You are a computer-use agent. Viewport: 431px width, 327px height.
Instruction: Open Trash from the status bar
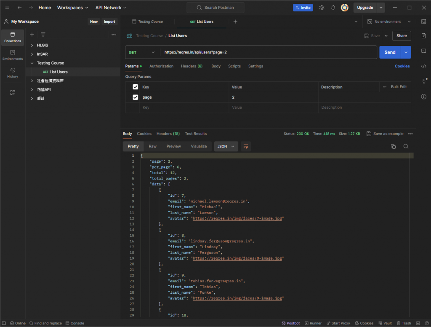(404, 323)
